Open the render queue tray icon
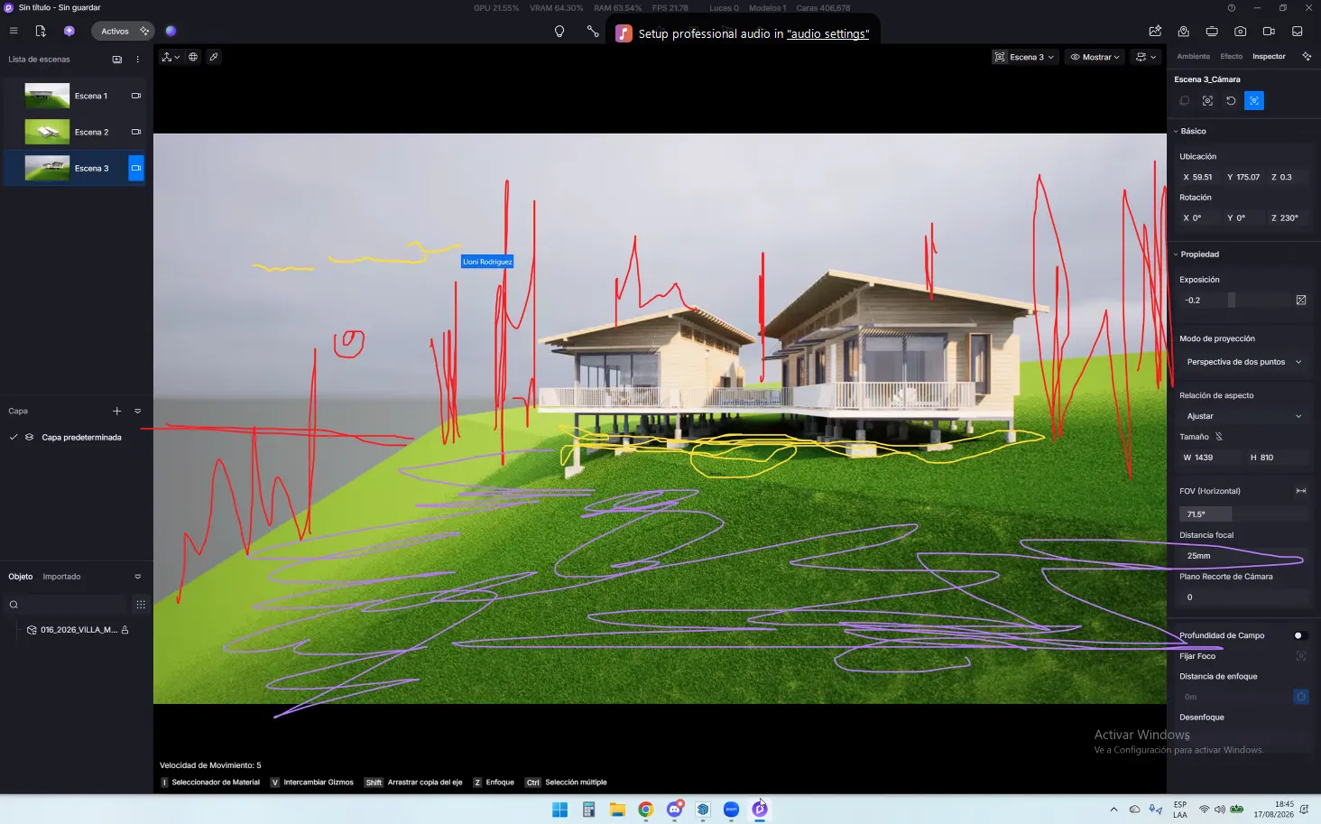The height and width of the screenshot is (824, 1321). [1298, 31]
